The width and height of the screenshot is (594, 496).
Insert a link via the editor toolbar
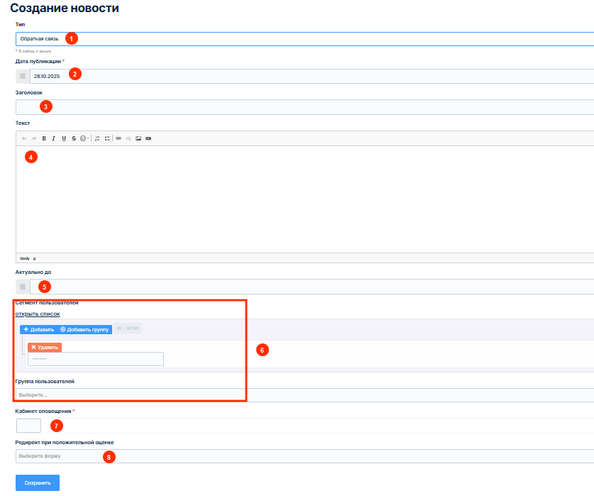tap(119, 138)
